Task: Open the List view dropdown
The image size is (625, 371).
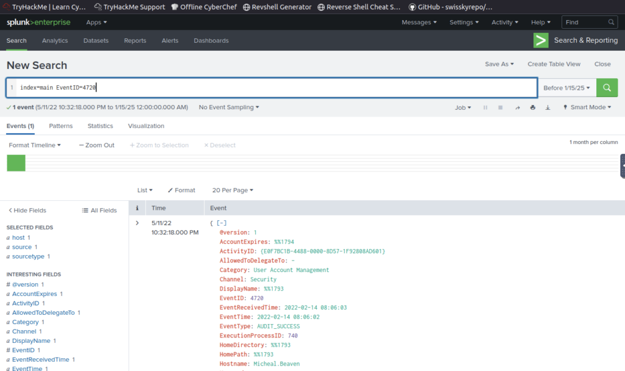Action: 145,190
